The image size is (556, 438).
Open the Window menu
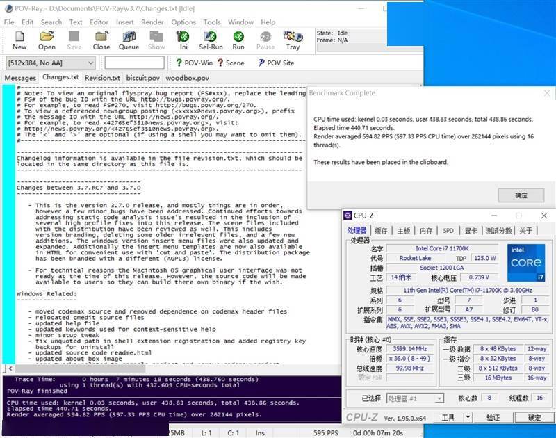240,22
